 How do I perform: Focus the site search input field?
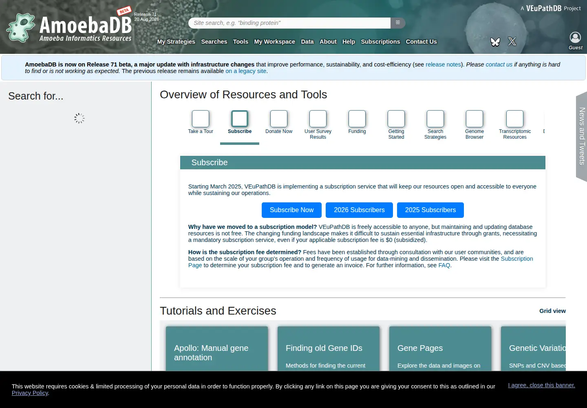pyautogui.click(x=289, y=23)
